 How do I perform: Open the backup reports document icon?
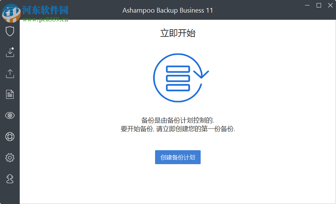click(x=10, y=94)
